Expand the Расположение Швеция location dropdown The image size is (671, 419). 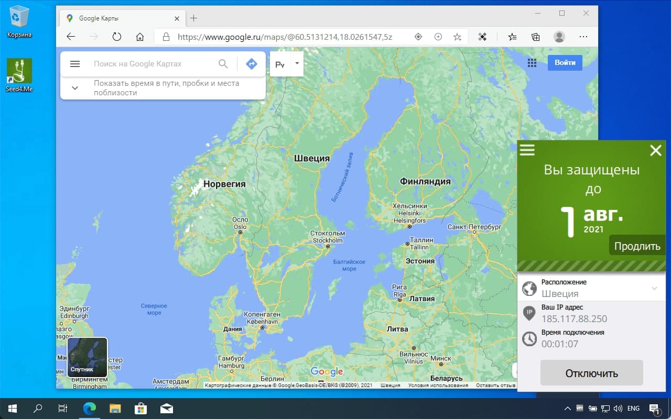(x=654, y=289)
